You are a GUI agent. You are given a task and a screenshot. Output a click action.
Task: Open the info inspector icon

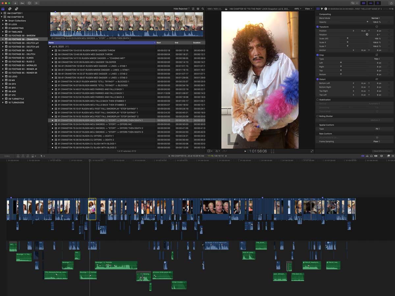326,9
